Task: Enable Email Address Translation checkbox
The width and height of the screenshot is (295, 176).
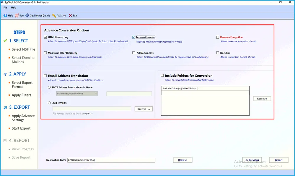Action: pos(45,75)
